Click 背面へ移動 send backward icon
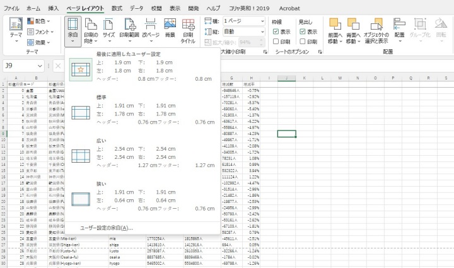This screenshot has height=268, width=454. [353, 25]
